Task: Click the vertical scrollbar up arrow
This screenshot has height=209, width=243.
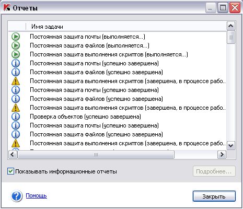Action: (x=231, y=26)
